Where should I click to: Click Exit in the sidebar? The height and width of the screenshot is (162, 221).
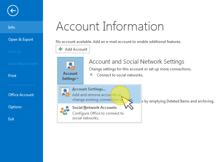(21, 119)
